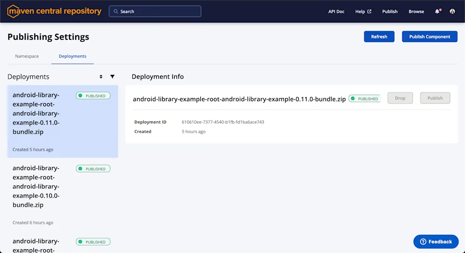Screen dimensions: 465x253
Task: Switch to the Namespace tab
Action: click(x=27, y=56)
